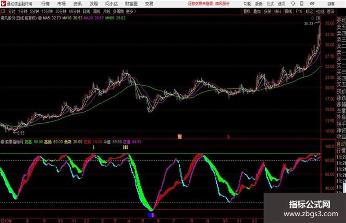Expand the main chart indicator dropdown arrow
The height and width of the screenshot is (223, 346).
[40, 18]
